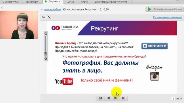Click the text 'Личный бренд'

pyautogui.click(x=65, y=43)
